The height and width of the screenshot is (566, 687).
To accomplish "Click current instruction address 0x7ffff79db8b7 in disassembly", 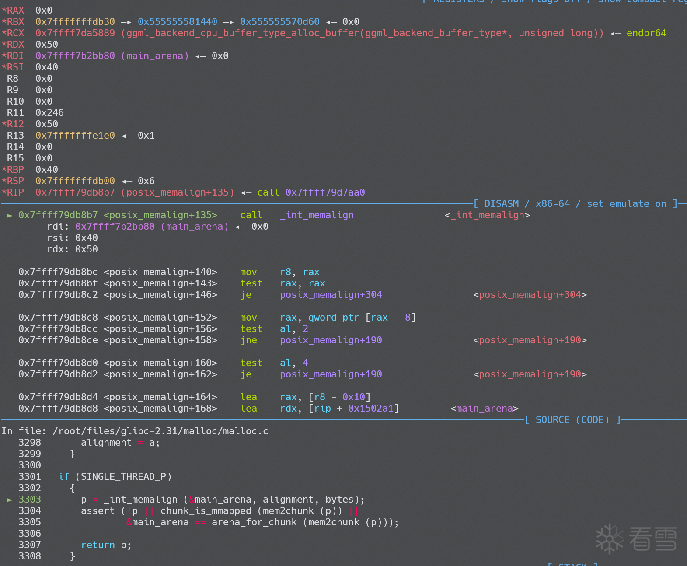I will coord(58,215).
